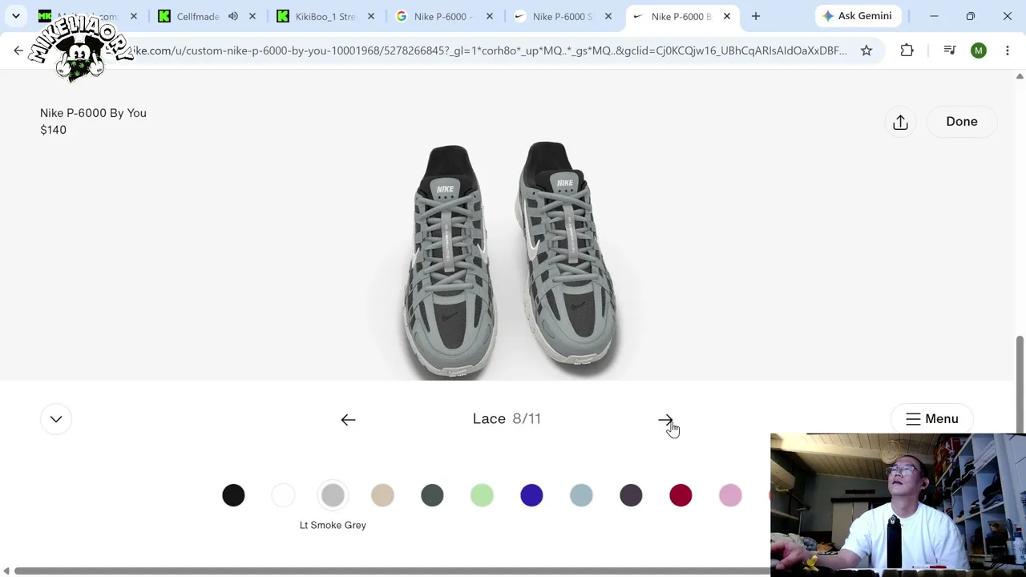The height and width of the screenshot is (577, 1026).
Task: Click the shoe preview image
Action: 509,259
